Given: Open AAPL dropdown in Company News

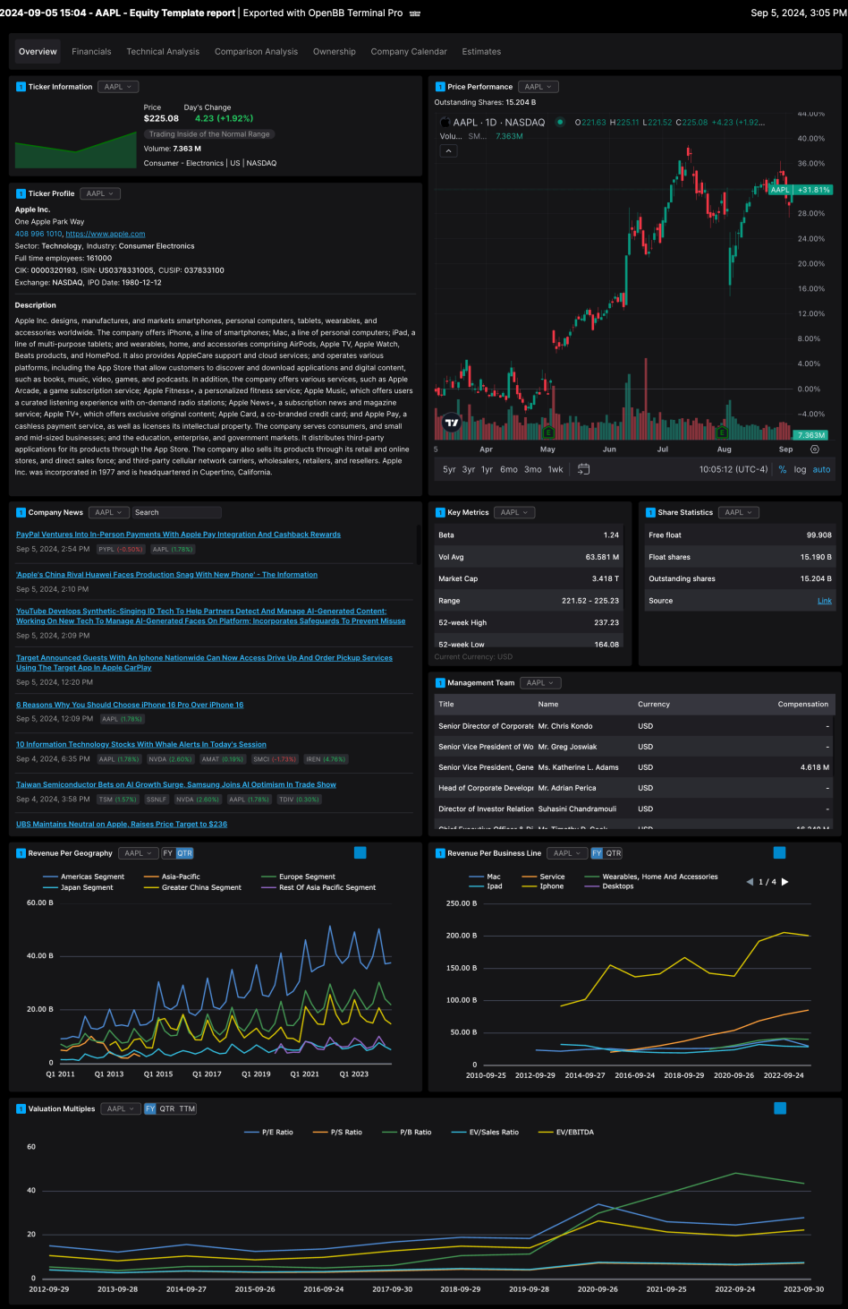Looking at the screenshot, I should pos(109,513).
